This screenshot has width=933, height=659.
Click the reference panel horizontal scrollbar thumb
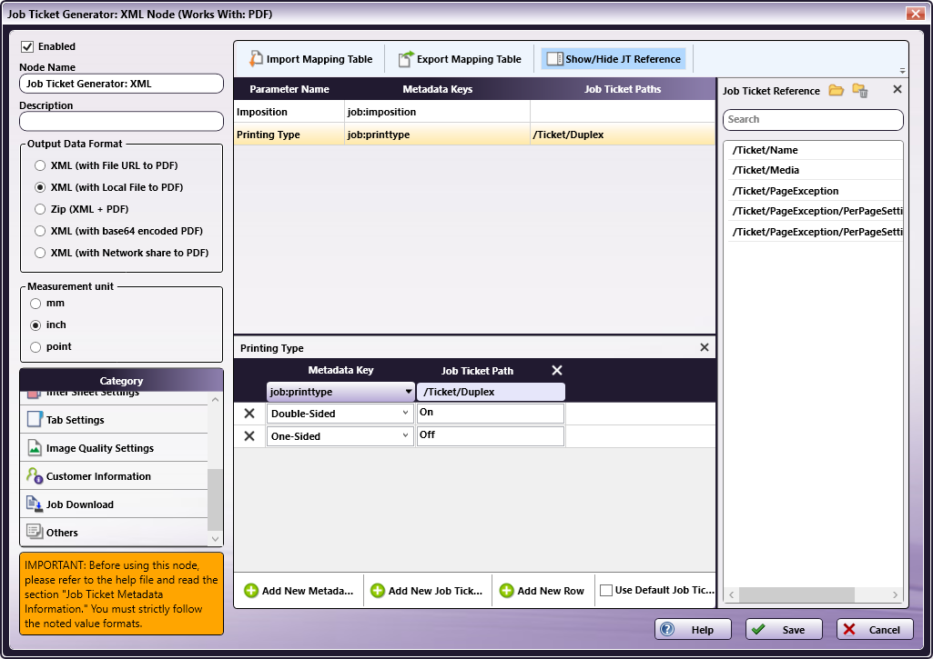pyautogui.click(x=796, y=594)
